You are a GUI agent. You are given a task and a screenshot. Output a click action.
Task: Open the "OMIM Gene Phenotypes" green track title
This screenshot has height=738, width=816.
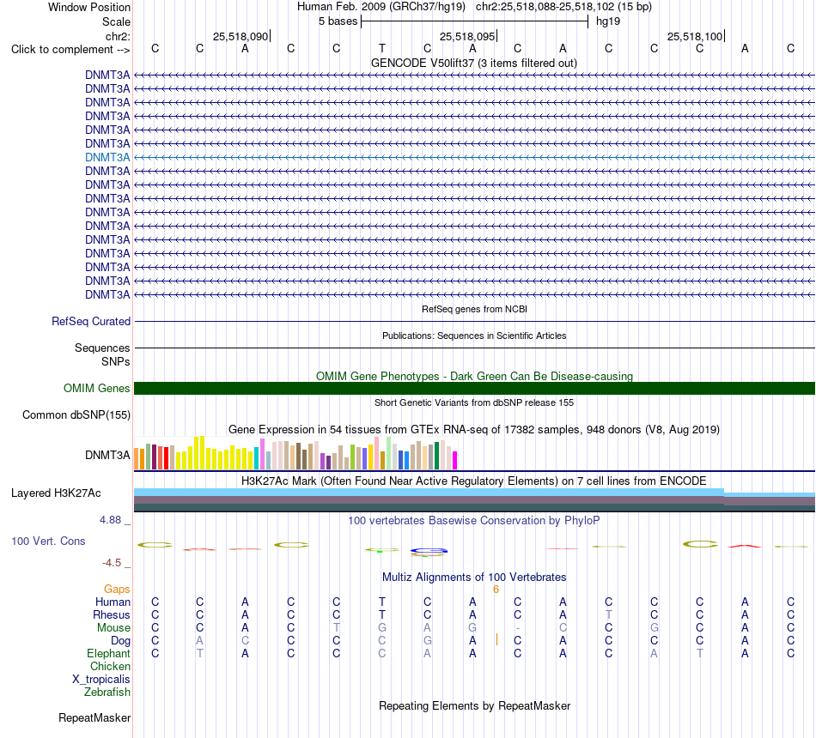click(475, 376)
